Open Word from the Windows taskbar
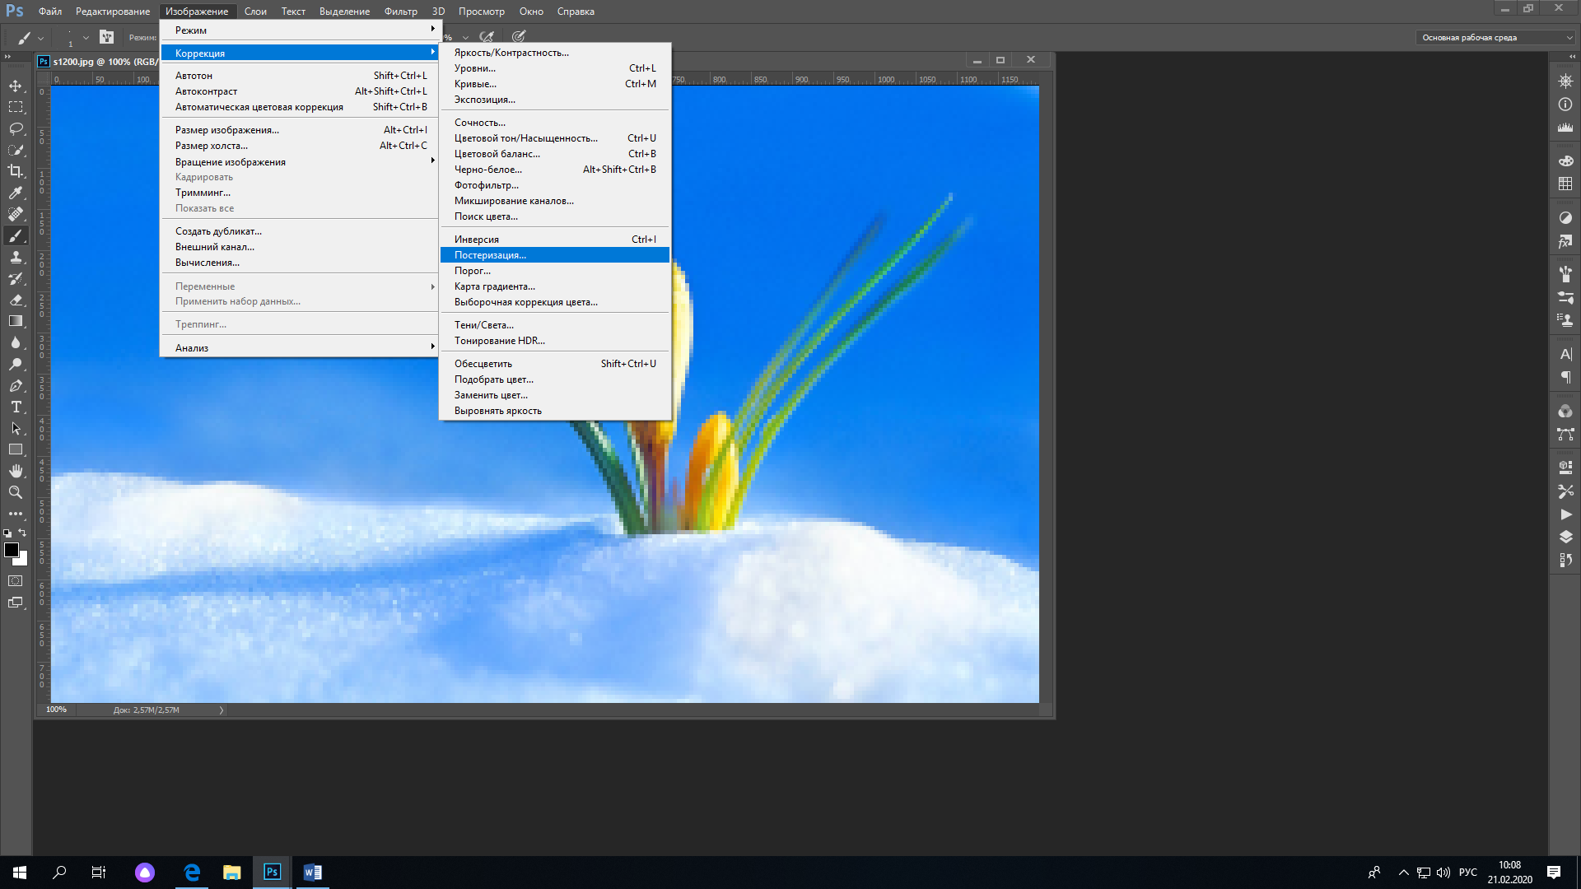Screen dimensions: 1581x889 312,873
